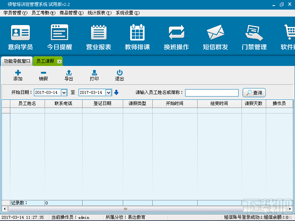Click status bar time 2017-03-14 11:27:35

(23, 217)
